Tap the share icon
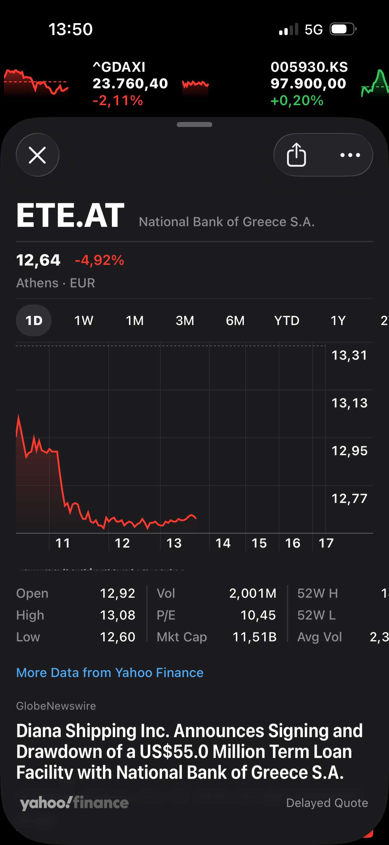This screenshot has height=845, width=389. (296, 155)
